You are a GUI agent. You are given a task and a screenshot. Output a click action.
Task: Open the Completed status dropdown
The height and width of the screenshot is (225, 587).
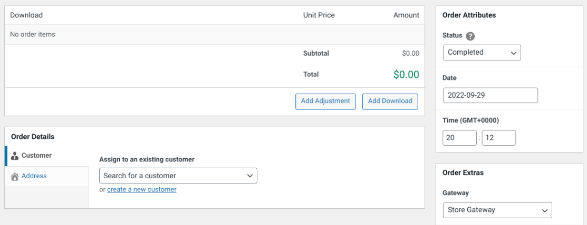[x=482, y=53]
